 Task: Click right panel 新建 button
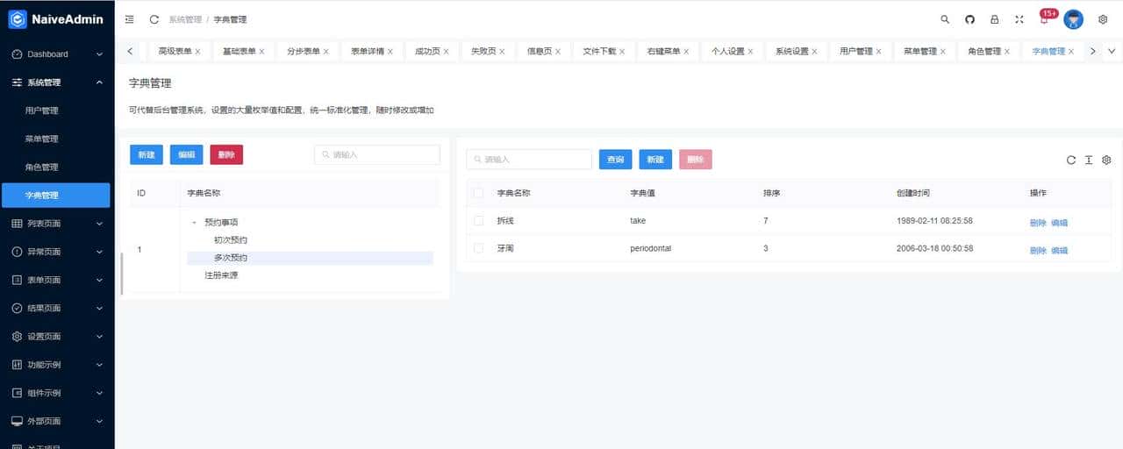655,160
